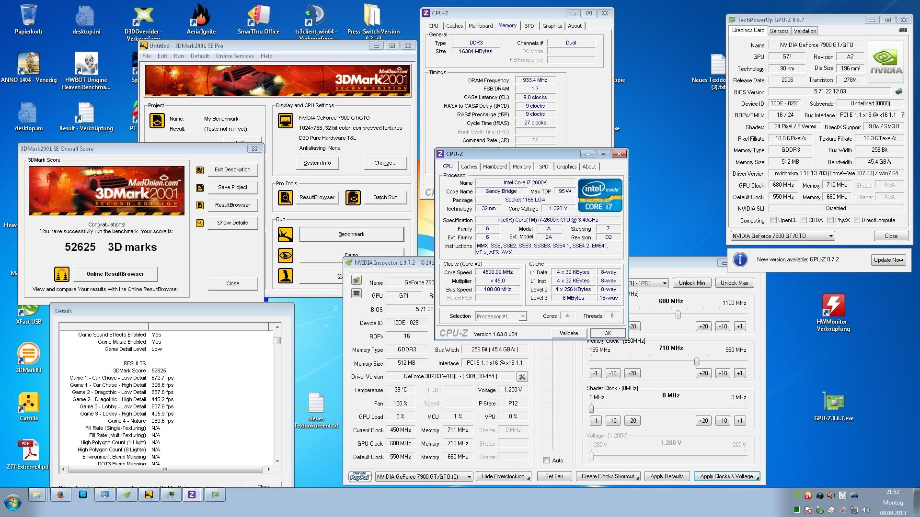Image resolution: width=920 pixels, height=517 pixels.
Task: Launch the HWBOT Unigine Heaven Benchmark shortcut
Action: pos(86,71)
